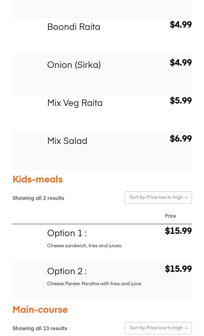
Task: Click the Showing all 13 results text
Action: (40, 328)
